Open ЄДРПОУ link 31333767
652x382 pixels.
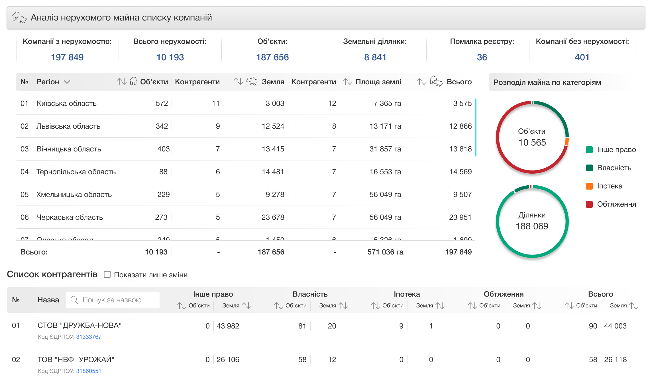coord(89,337)
